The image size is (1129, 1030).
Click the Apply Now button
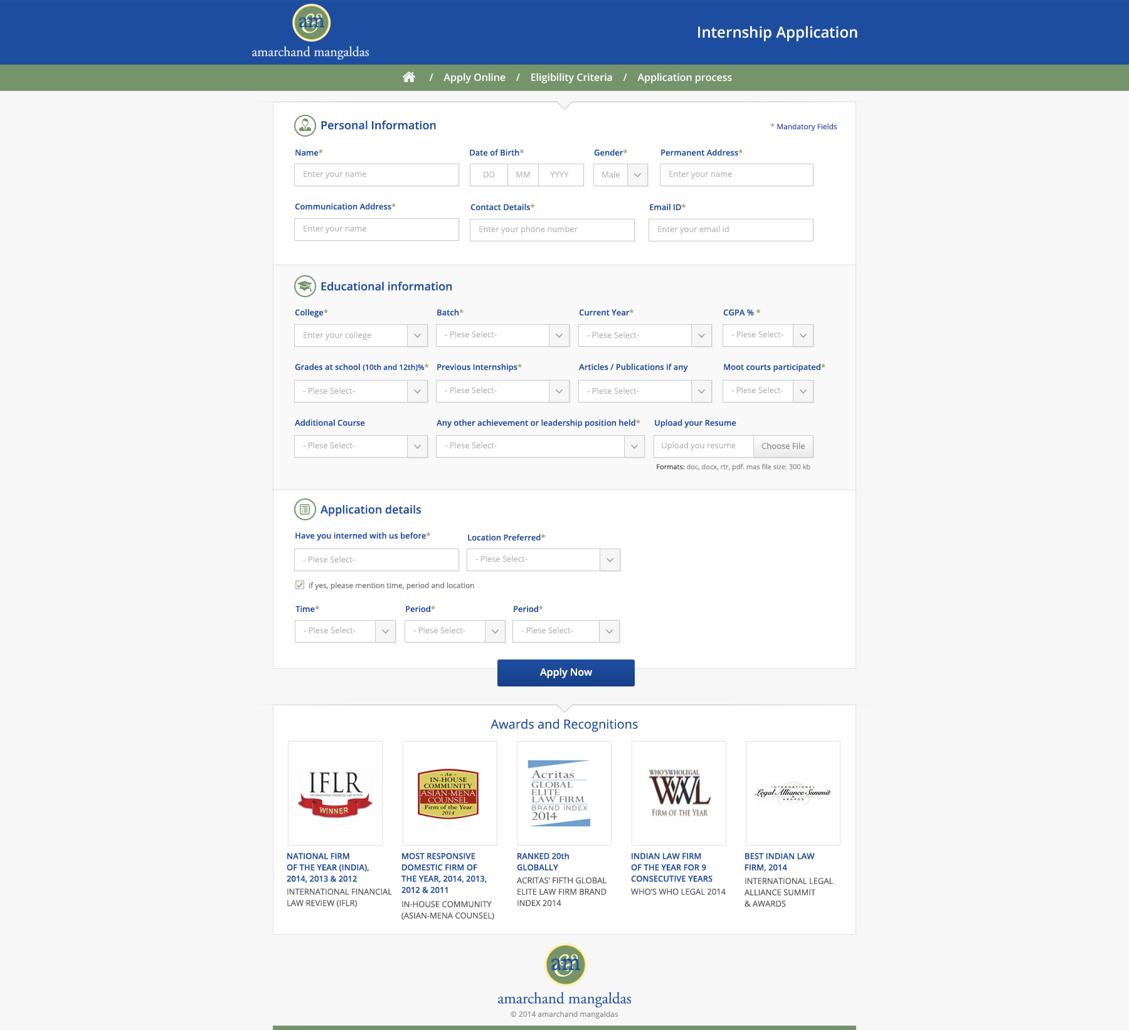(566, 673)
